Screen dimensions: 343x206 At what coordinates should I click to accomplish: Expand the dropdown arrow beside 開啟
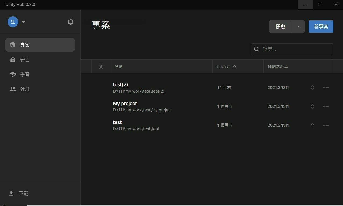(x=298, y=27)
